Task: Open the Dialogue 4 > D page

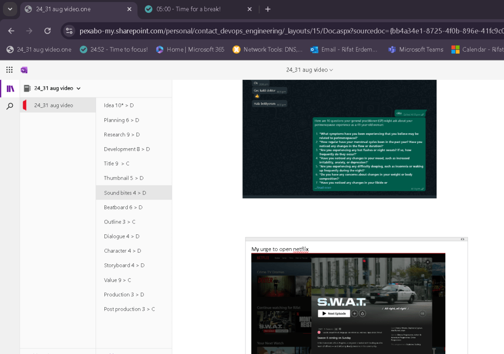Action: point(134,236)
